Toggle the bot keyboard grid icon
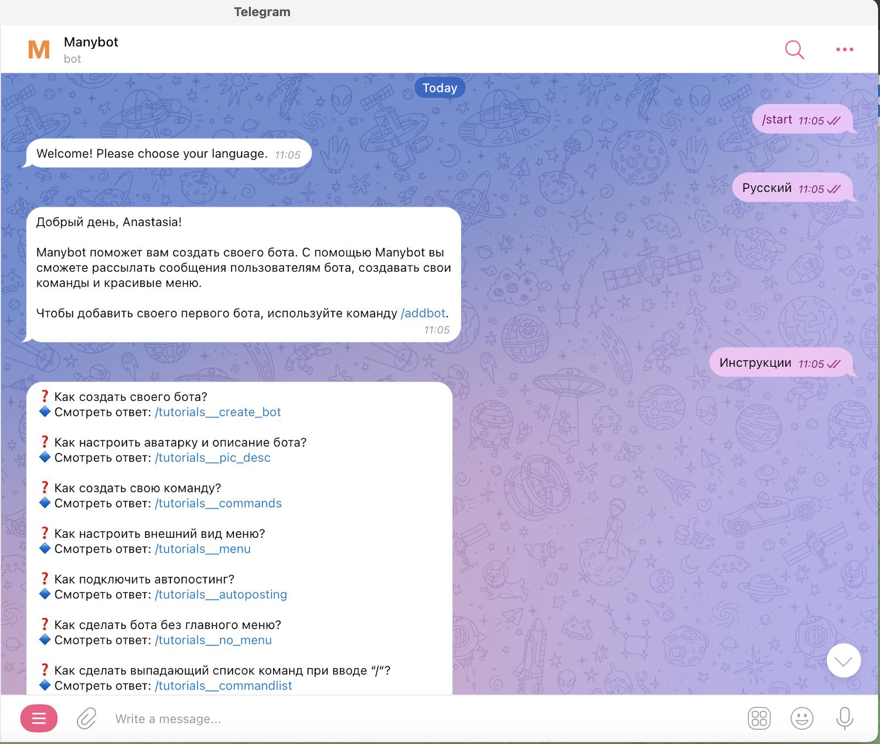This screenshot has height=744, width=880. point(759,718)
